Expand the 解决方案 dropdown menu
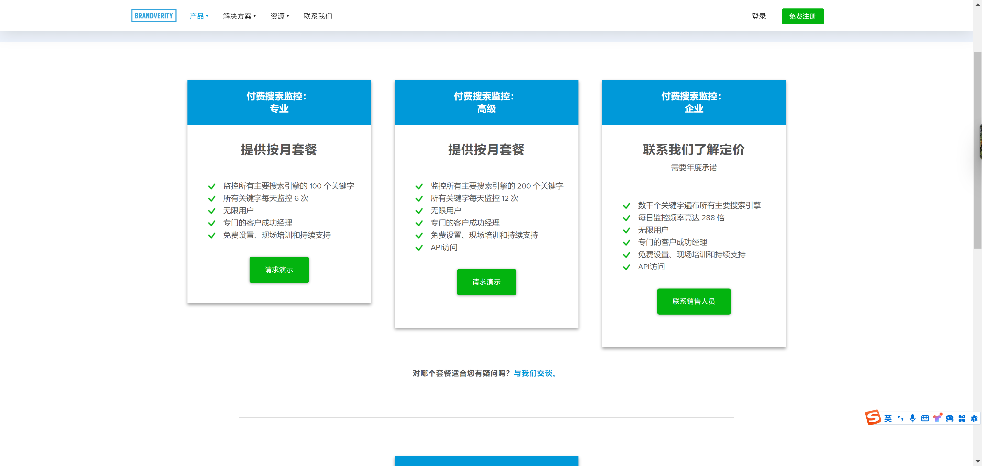This screenshot has height=466, width=982. point(239,16)
